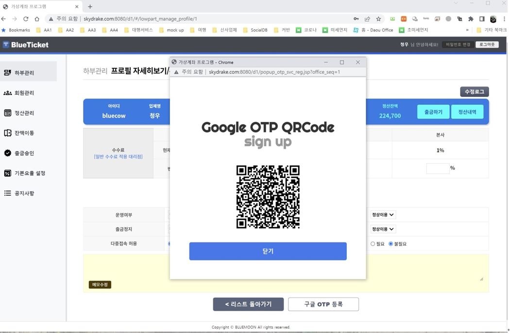510x334 pixels.
Task: Expand the bookmarks overflow chevron
Action: (x=467, y=30)
